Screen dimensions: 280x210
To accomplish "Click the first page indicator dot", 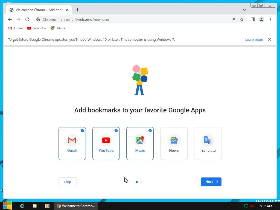I will point(137,182).
